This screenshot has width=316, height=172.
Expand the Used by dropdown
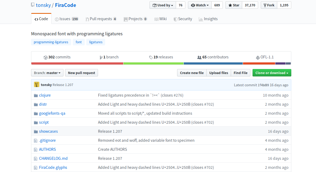(163, 5)
